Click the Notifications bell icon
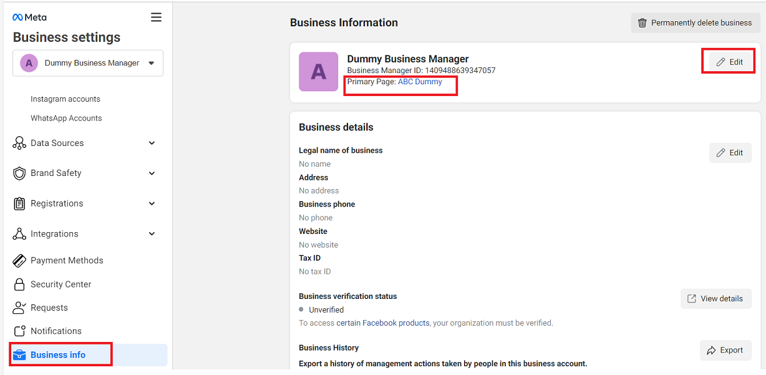Viewport: 766px width, 375px height. coord(19,331)
